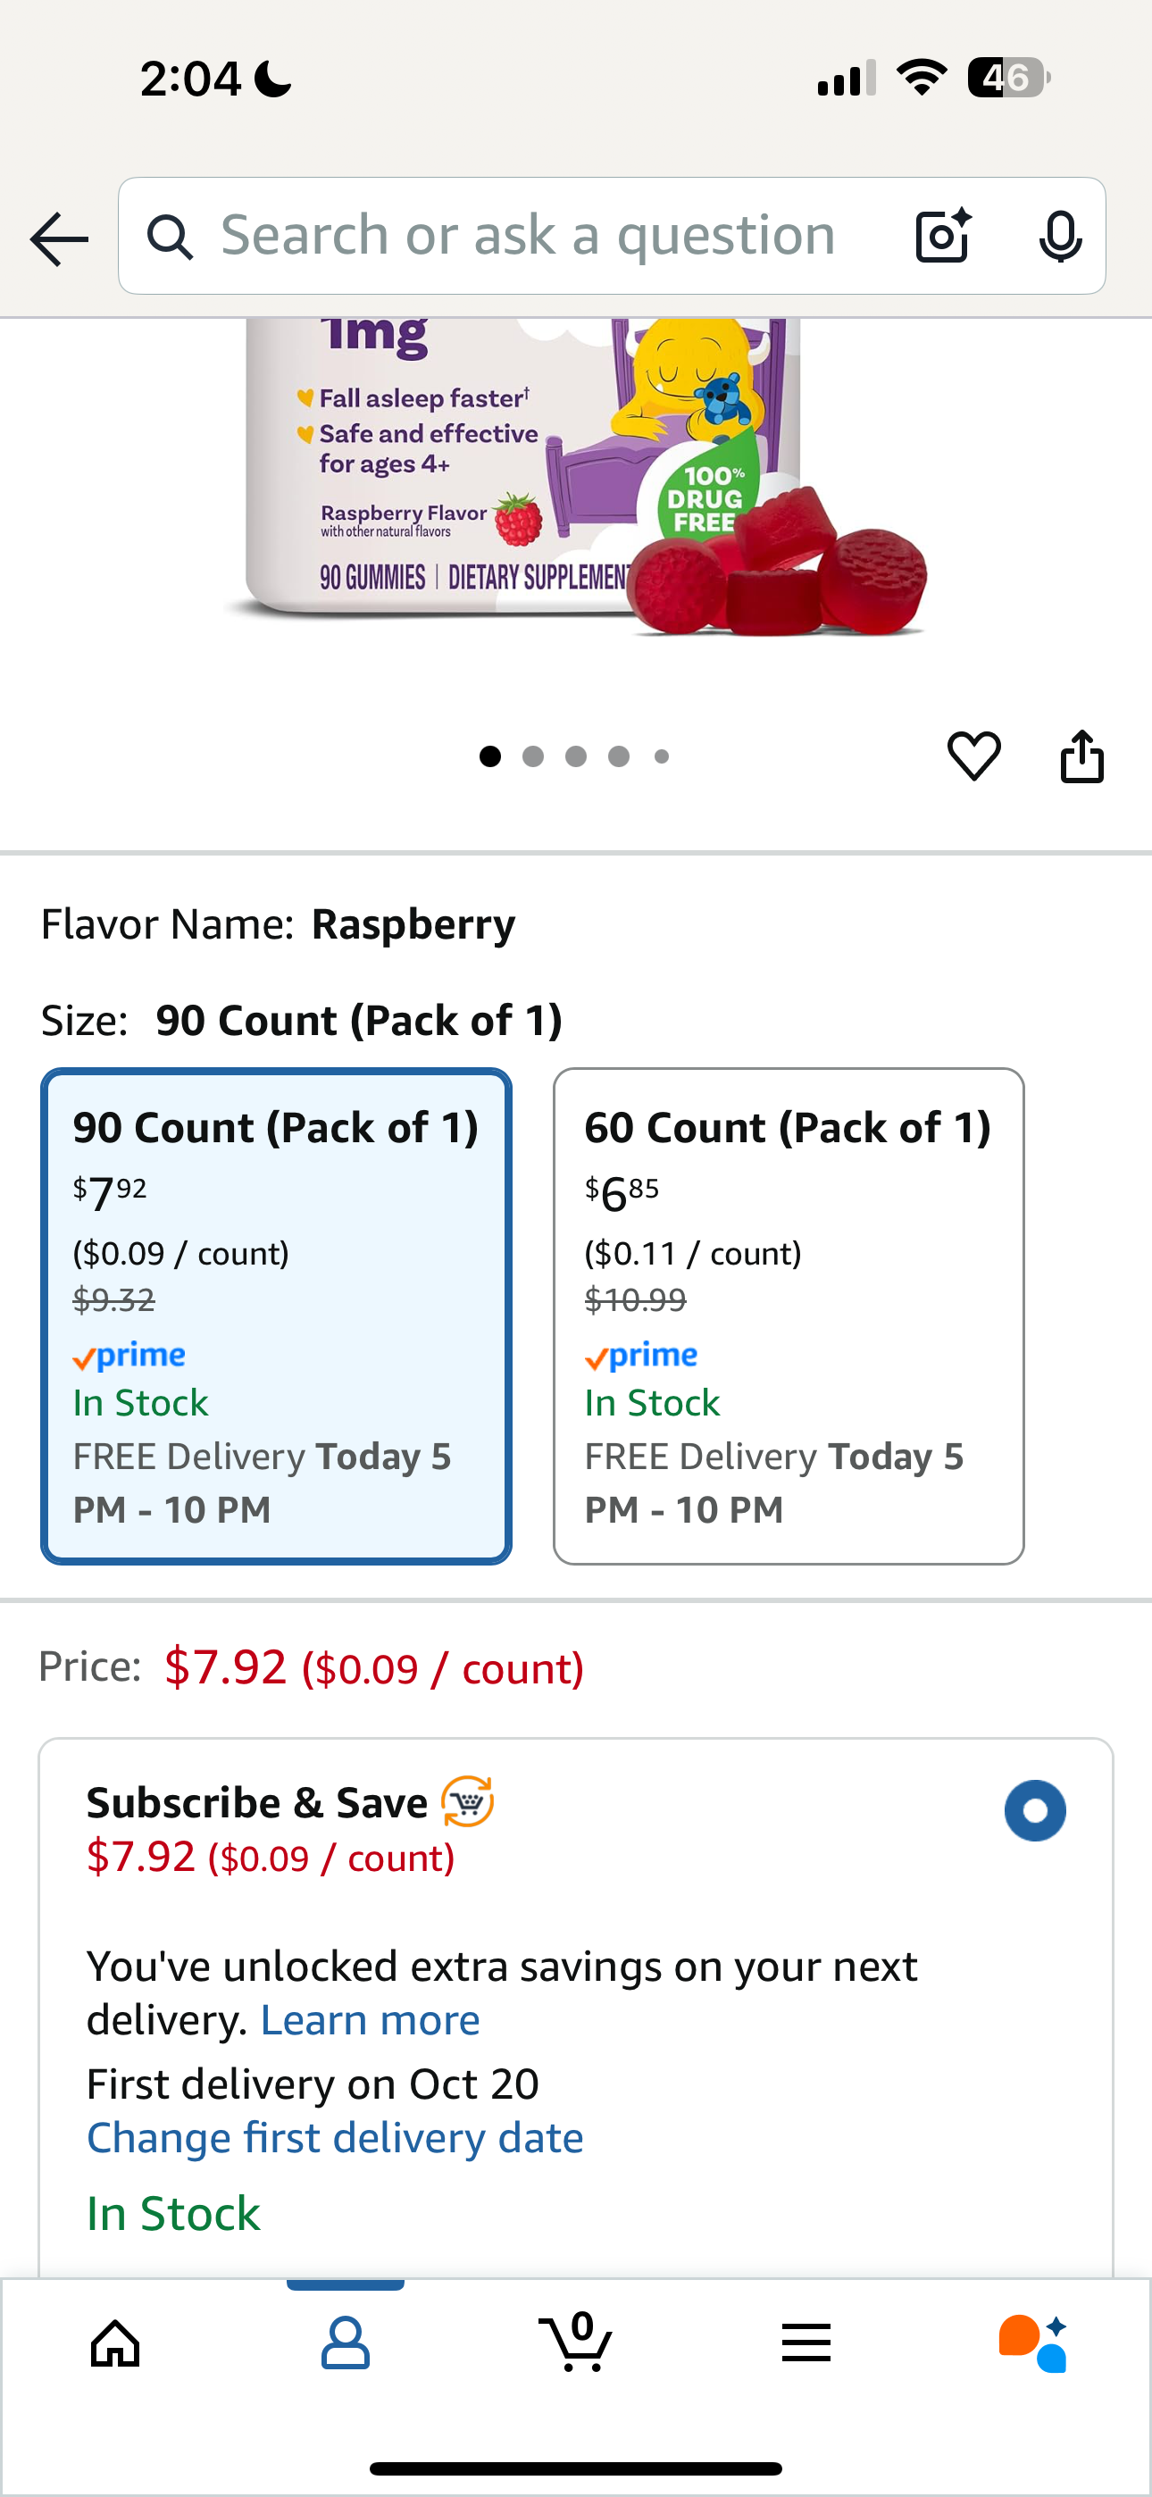The height and width of the screenshot is (2497, 1152).
Task: Select 60 Count (Pack of 1) size
Action: (x=789, y=1315)
